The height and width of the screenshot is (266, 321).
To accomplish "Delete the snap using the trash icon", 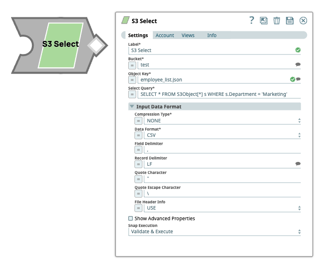I will (277, 20).
